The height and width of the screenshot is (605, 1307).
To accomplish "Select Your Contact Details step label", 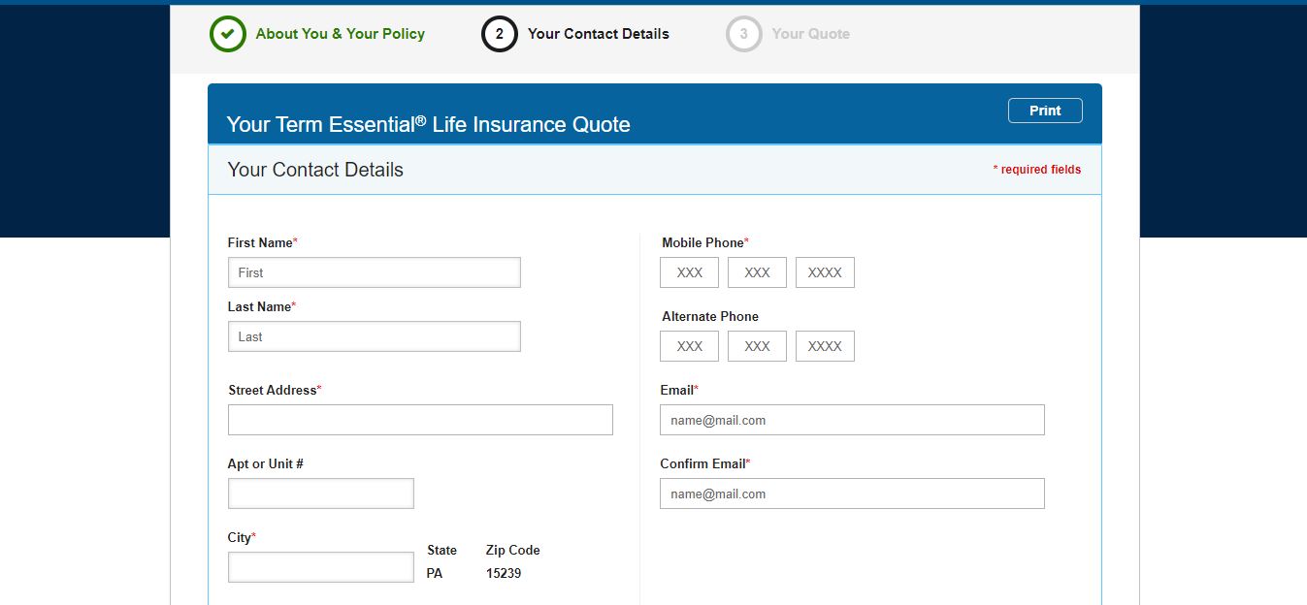I will coord(598,34).
